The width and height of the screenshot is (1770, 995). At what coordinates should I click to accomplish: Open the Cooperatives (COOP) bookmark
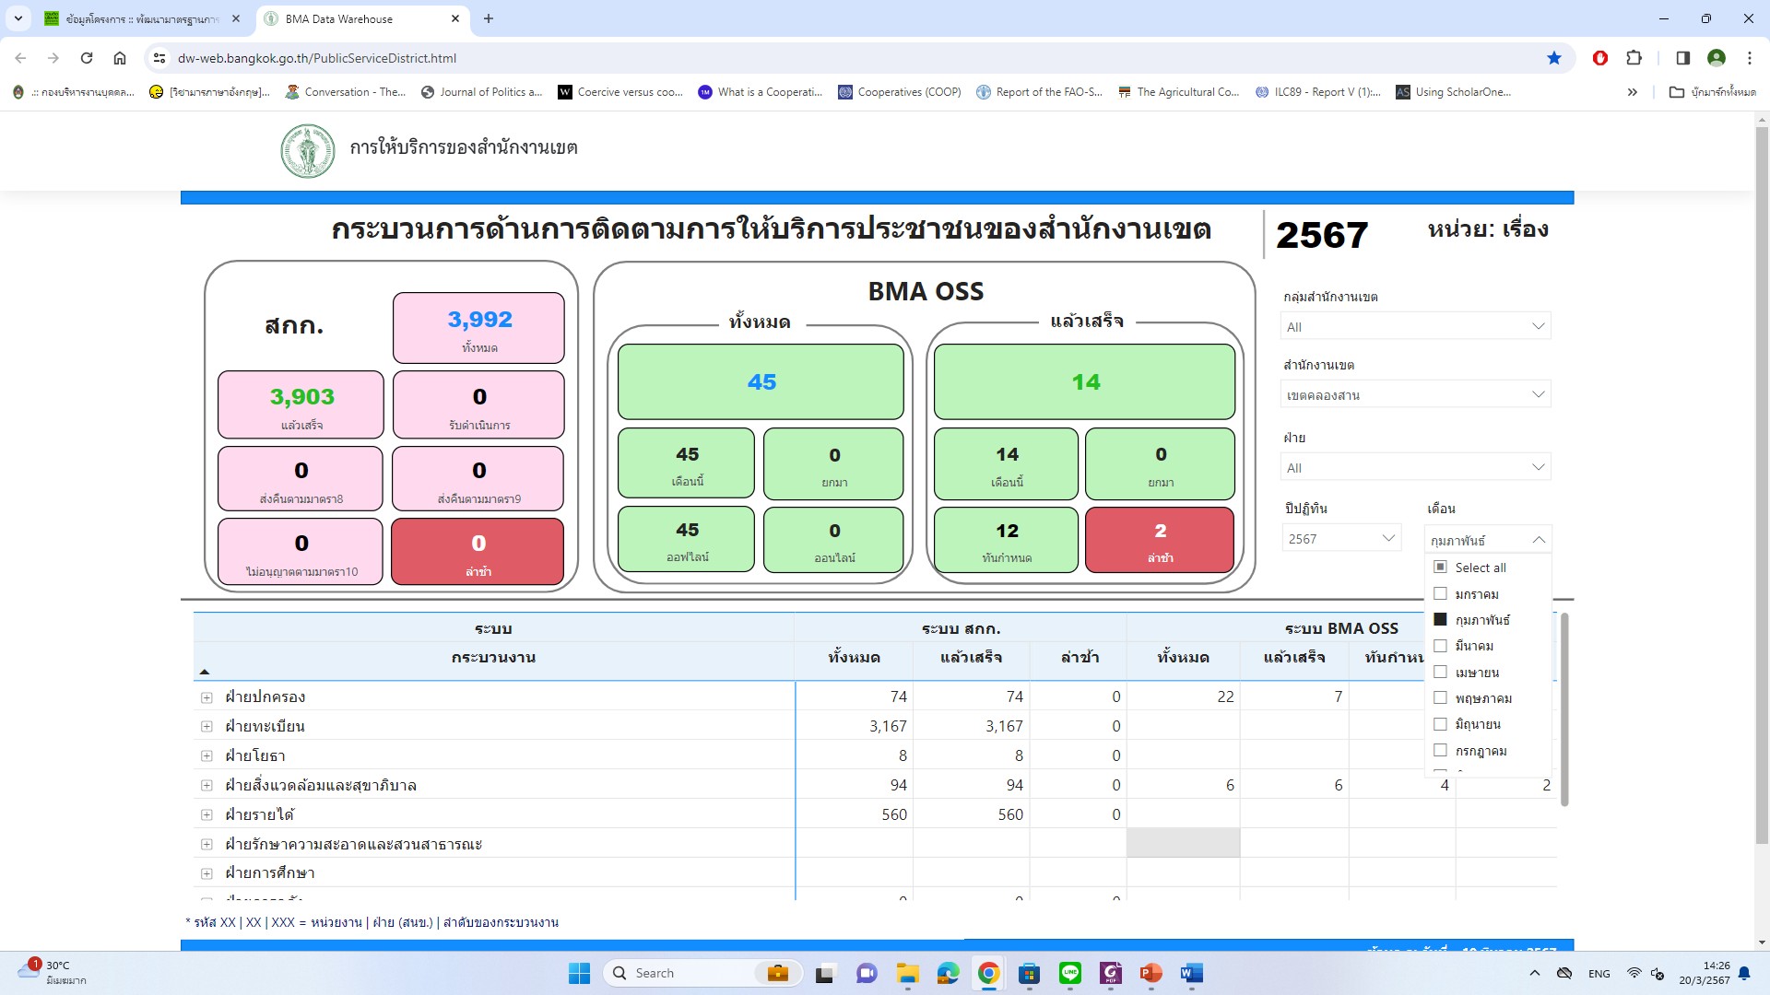[x=900, y=92]
